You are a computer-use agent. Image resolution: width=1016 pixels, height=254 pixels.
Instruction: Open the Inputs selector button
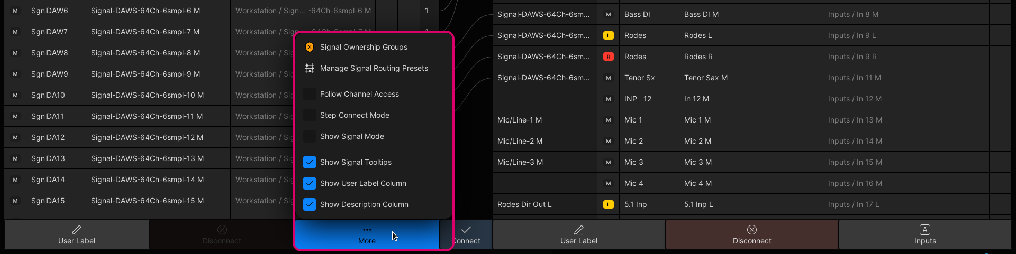tap(924, 234)
